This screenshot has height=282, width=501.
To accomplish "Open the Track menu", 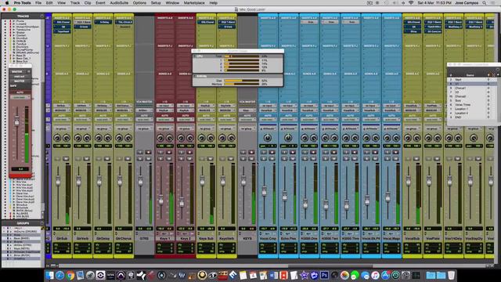I will pyautogui.click(x=75, y=3).
